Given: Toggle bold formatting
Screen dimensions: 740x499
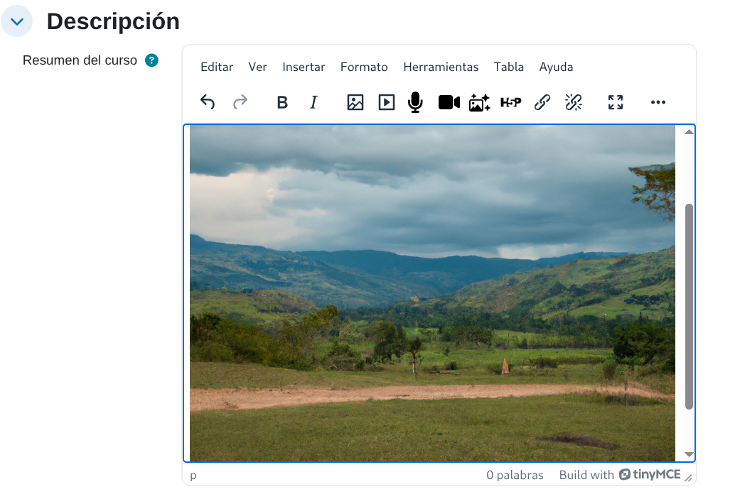Looking at the screenshot, I should tap(282, 102).
